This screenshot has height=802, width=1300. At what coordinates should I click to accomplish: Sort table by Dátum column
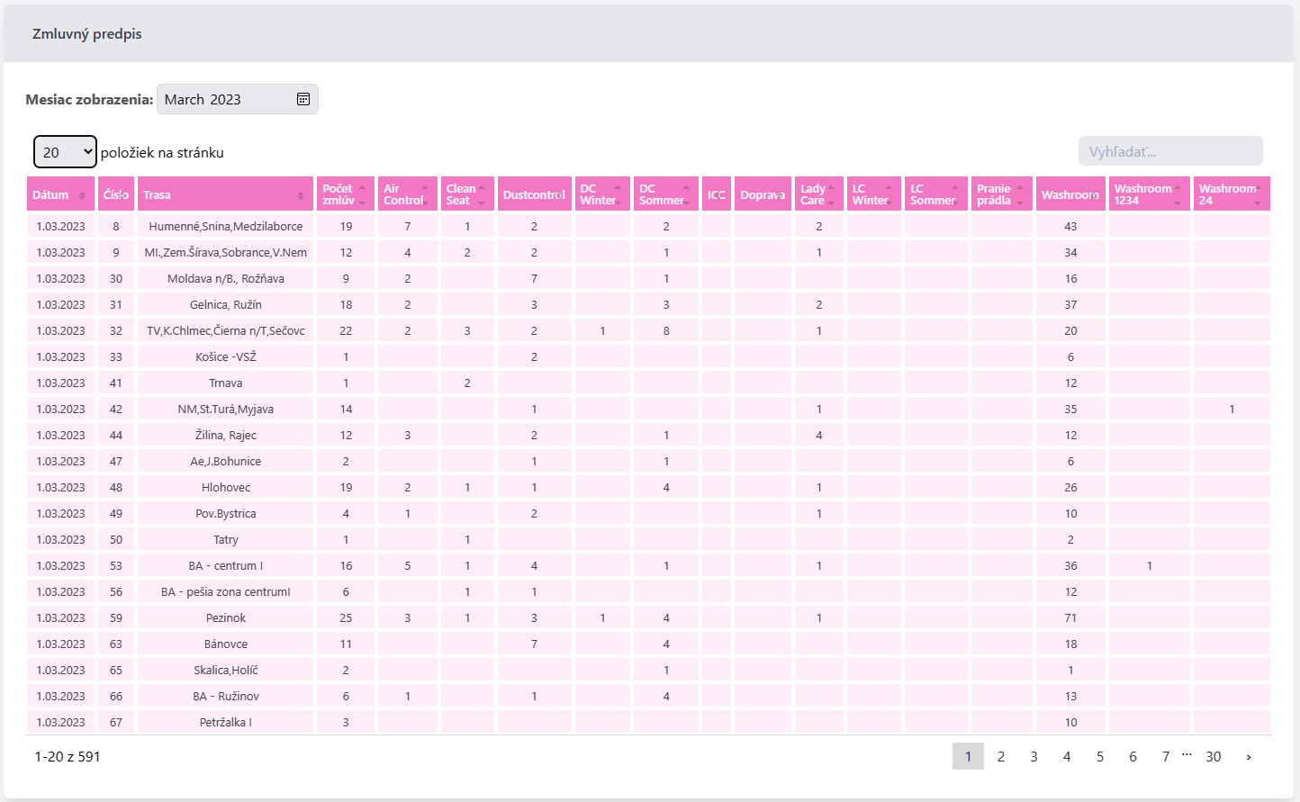point(59,194)
